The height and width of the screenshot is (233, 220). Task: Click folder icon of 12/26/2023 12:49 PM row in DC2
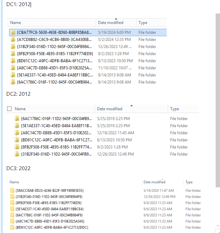17,154
